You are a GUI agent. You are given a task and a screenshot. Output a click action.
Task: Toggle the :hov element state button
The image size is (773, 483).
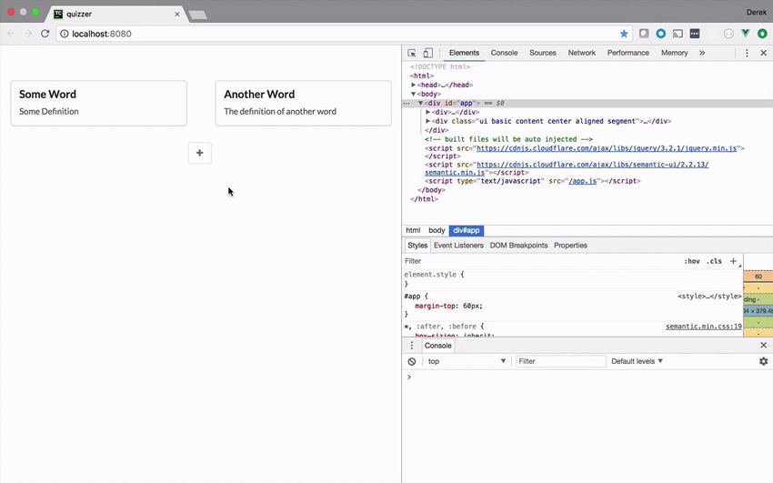coord(692,261)
